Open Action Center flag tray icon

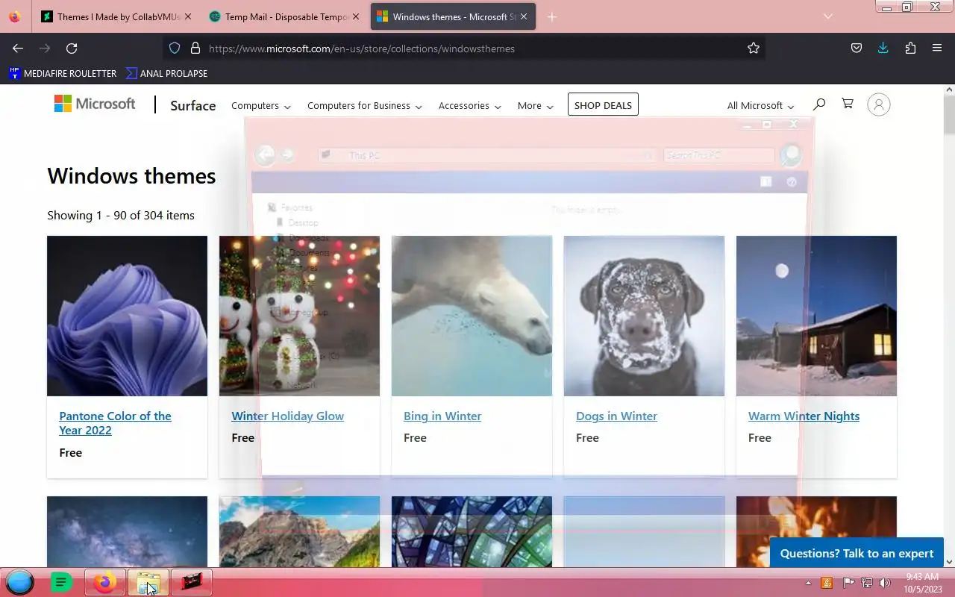click(x=848, y=583)
